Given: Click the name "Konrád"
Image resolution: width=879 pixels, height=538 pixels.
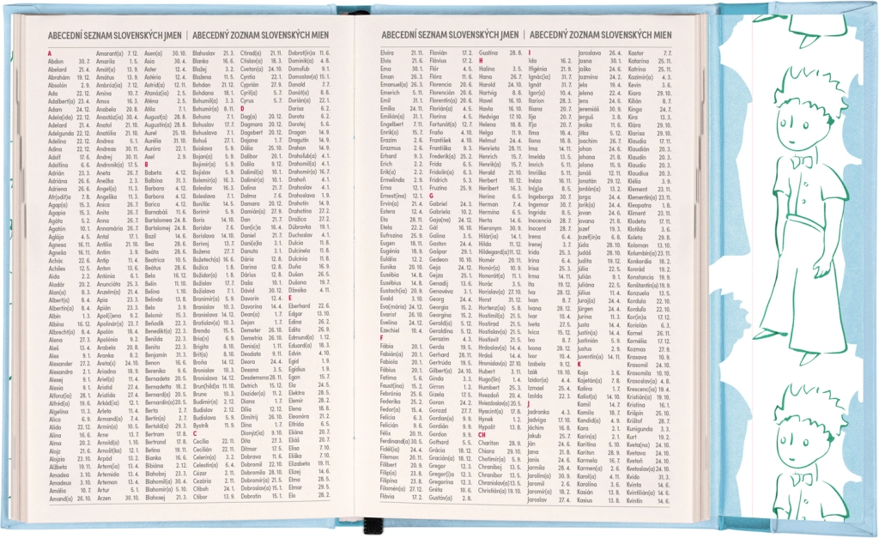Looking at the screenshot, I should pyautogui.click(x=636, y=269).
